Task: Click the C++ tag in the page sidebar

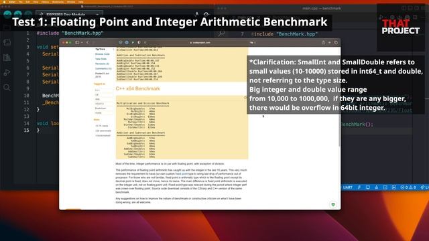Action: [97, 90]
